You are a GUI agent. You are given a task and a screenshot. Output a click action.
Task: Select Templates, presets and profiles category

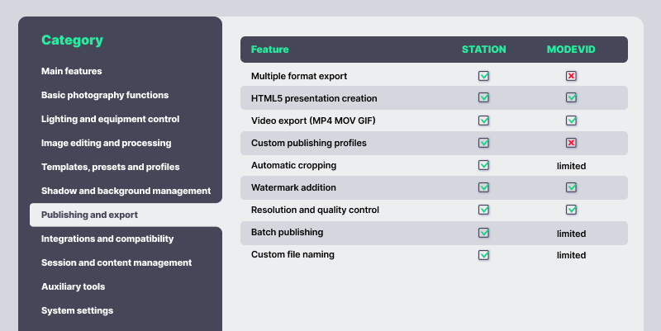coord(110,167)
